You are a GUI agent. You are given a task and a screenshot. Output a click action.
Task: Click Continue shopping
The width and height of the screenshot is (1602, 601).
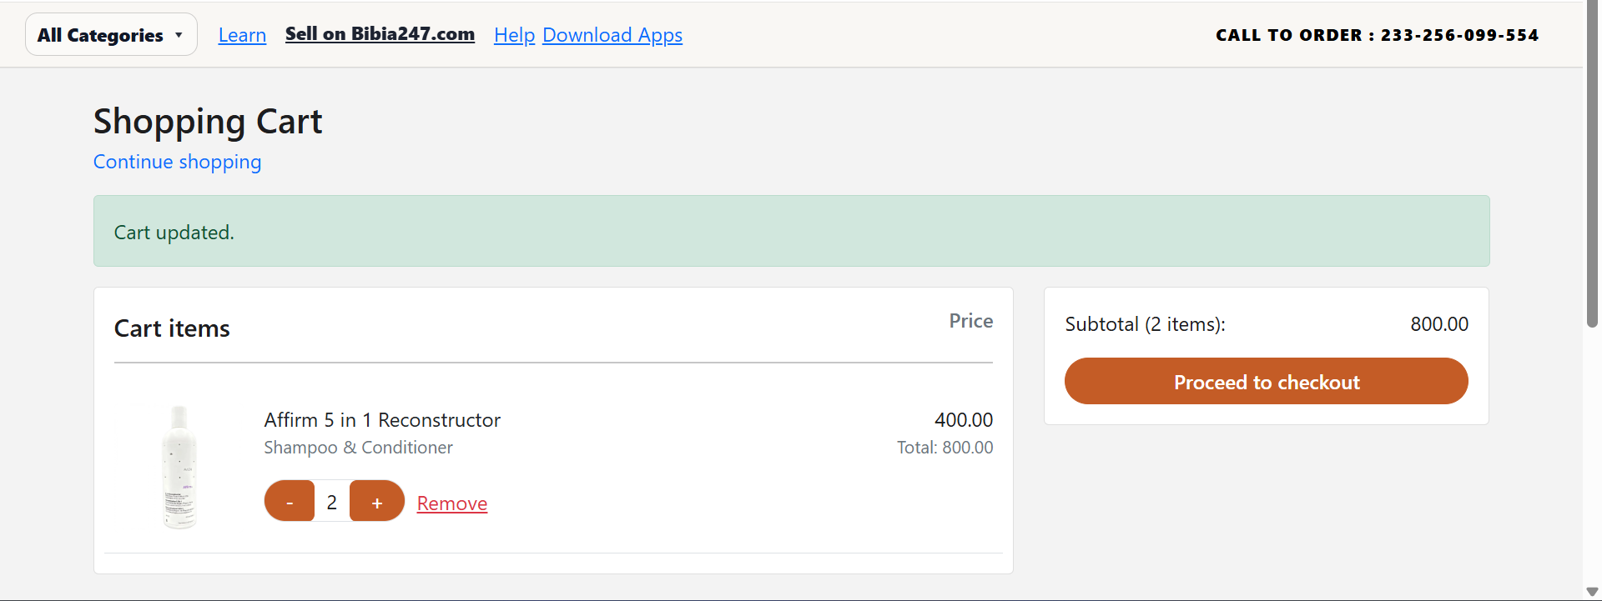coord(177,162)
